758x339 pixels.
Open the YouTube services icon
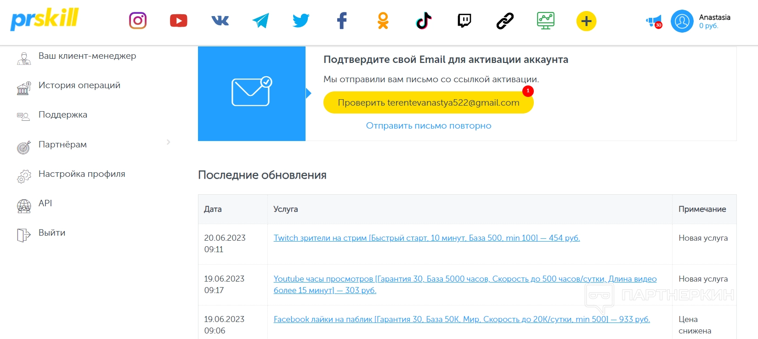179,21
